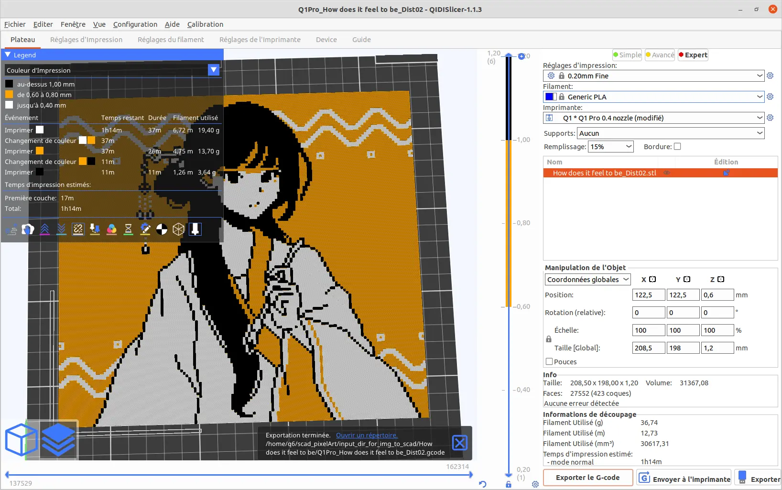Click edit icon on Dist02.stl row
The width and height of the screenshot is (782, 490).
[727, 173]
